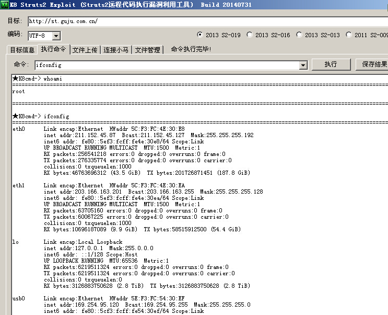Click the inet addr:211.152.45.87 text
This screenshot has width=388, height=315.
(x=80, y=135)
